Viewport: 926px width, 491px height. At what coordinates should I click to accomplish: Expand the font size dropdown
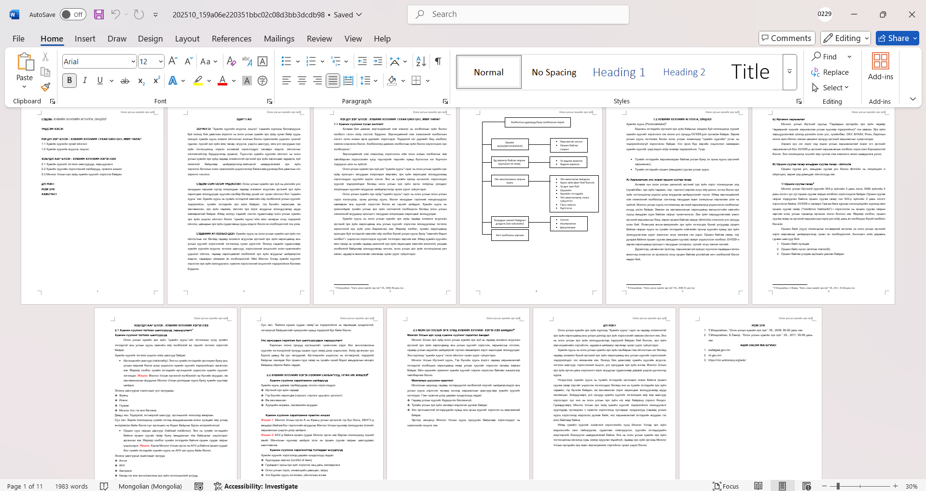(161, 61)
